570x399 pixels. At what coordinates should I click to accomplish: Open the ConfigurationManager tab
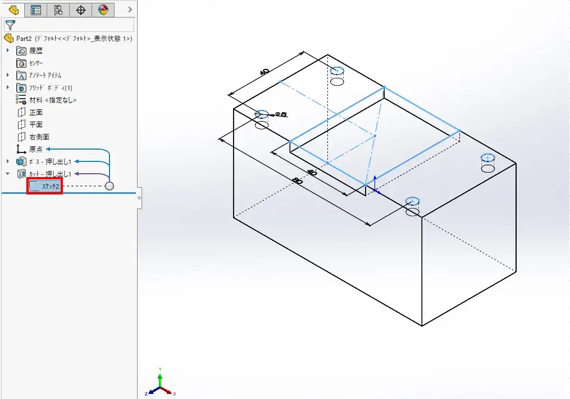58,10
